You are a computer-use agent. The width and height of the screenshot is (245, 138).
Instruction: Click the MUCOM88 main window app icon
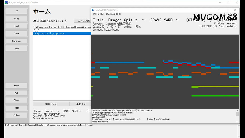[x=6, y=2]
